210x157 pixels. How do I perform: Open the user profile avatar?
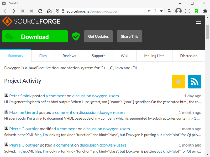[x=178, y=11]
